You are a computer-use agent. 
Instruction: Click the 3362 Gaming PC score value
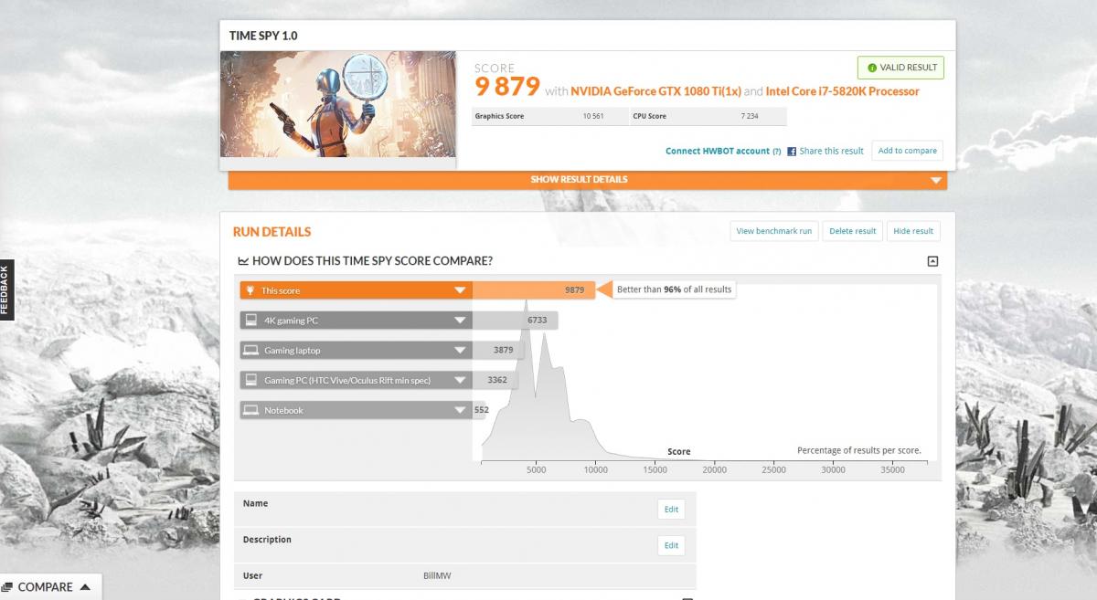point(497,380)
